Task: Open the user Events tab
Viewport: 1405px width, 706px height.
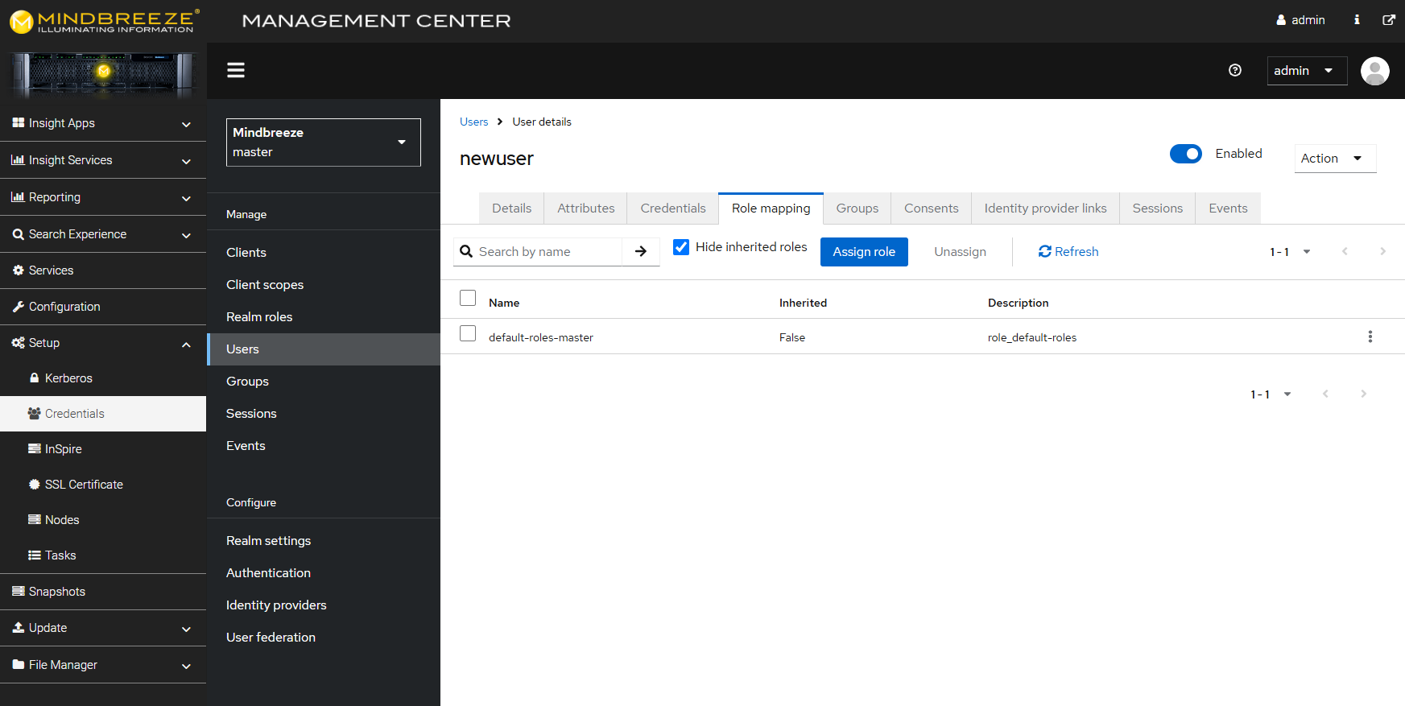Action: coord(1229,208)
